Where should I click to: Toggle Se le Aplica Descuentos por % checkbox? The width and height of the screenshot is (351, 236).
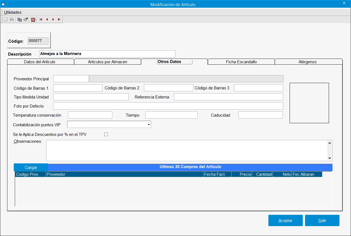pyautogui.click(x=106, y=135)
